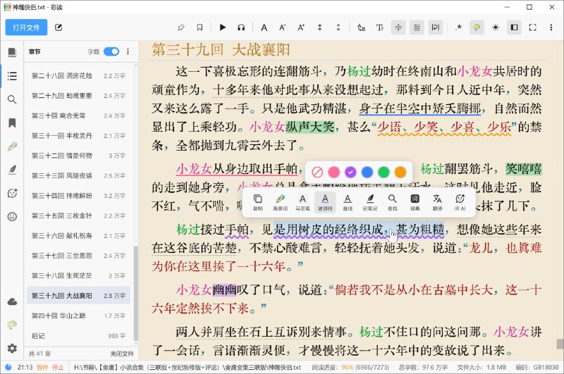
Task: Open the Tт text style icon
Action: click(380, 27)
